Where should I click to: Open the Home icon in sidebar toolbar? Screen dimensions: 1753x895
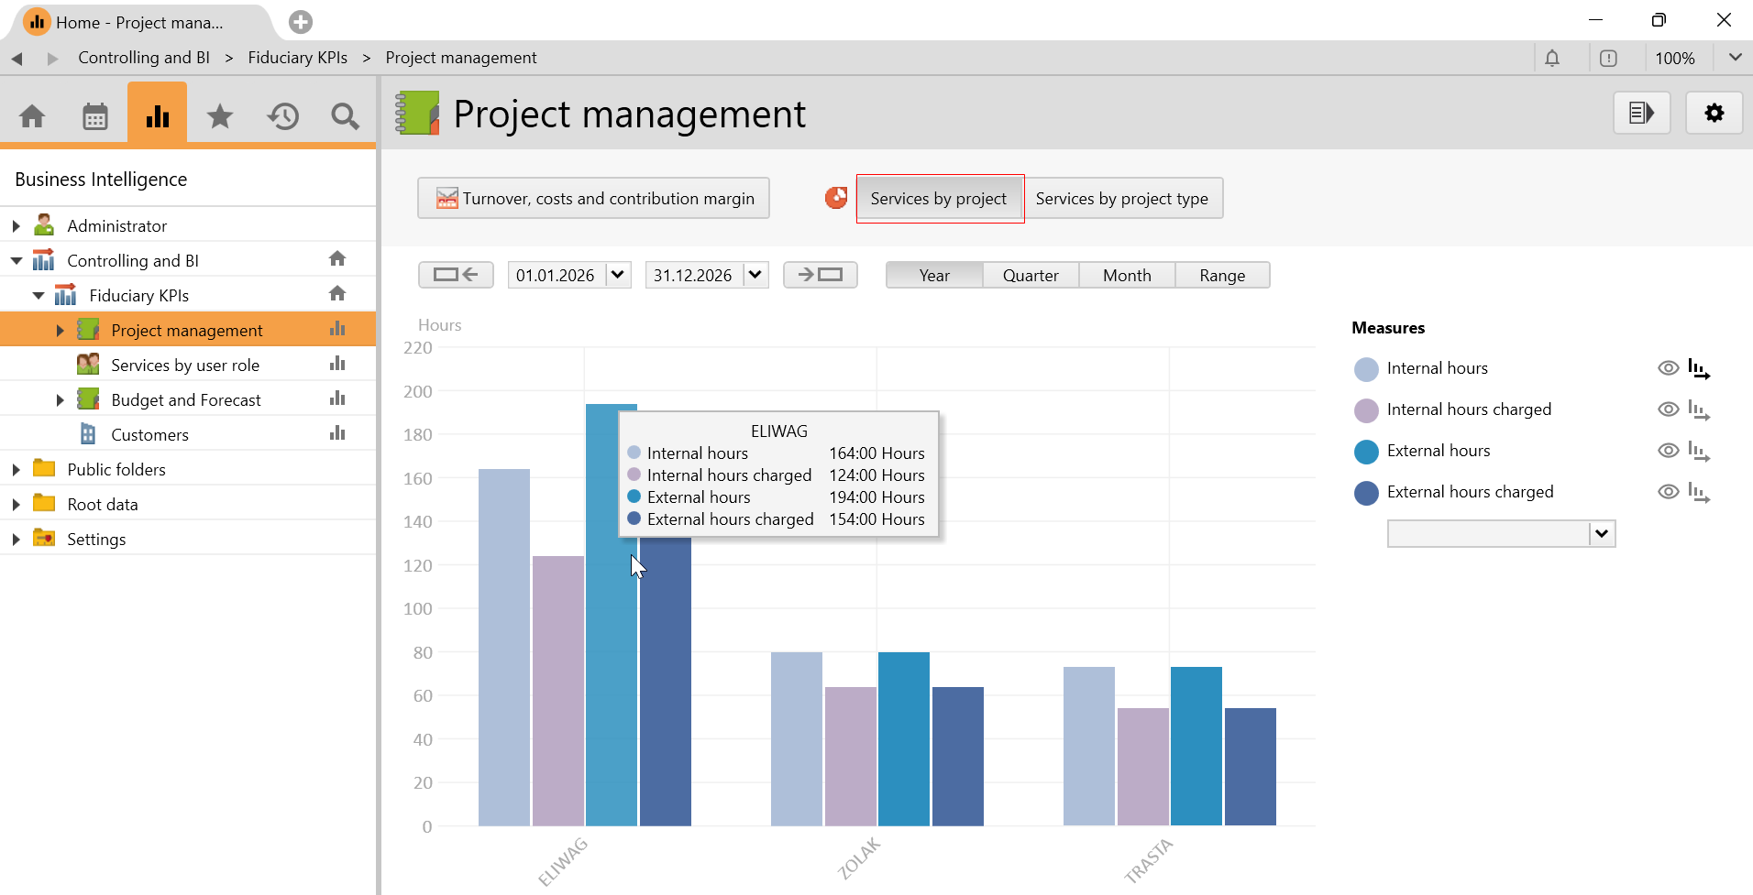point(32,116)
